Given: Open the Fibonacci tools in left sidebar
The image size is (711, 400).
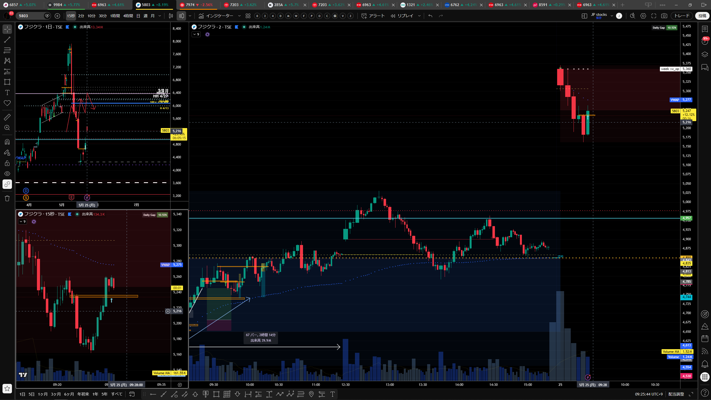Looking at the screenshot, I should [7, 50].
